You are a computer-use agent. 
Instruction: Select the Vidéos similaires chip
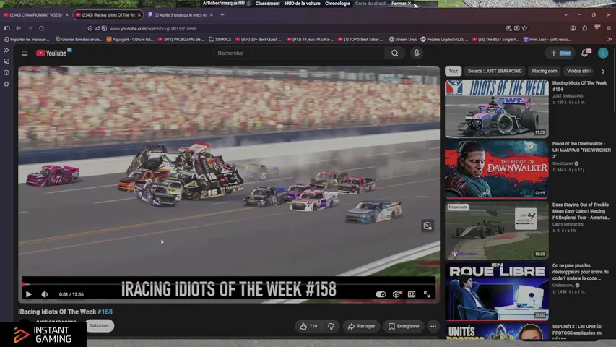pyautogui.click(x=579, y=72)
